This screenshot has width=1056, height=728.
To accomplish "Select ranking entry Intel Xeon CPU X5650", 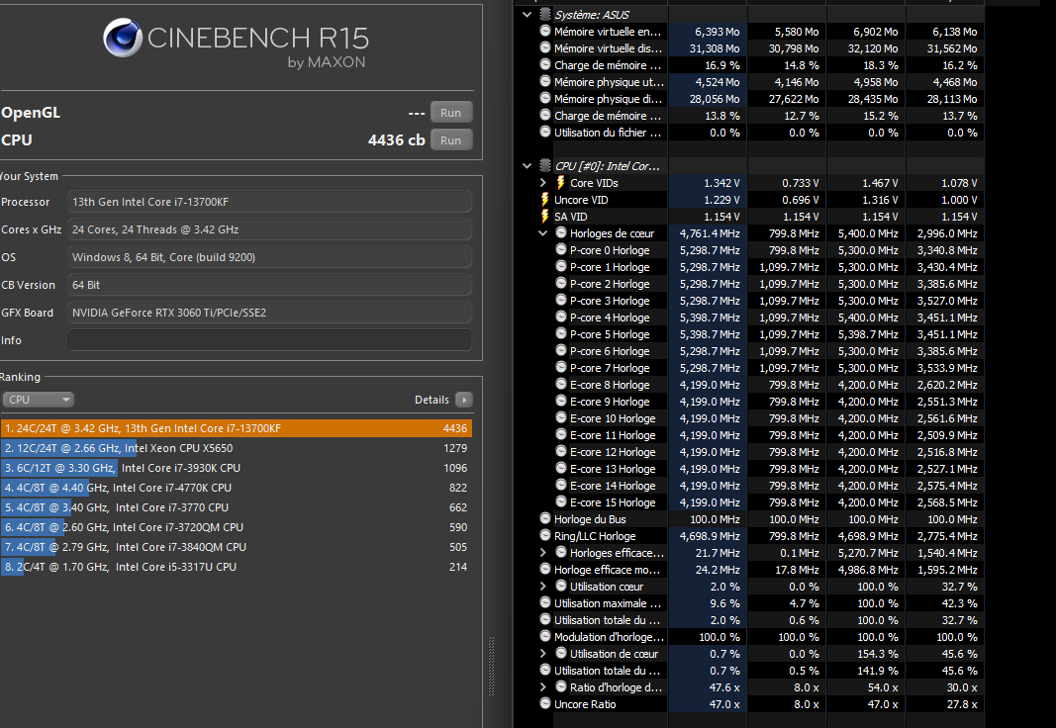I will coord(236,448).
